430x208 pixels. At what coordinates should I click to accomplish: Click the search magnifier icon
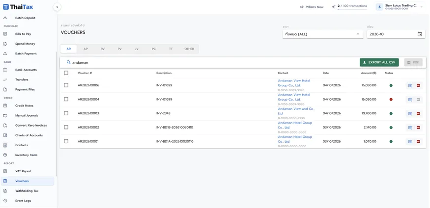69,62
